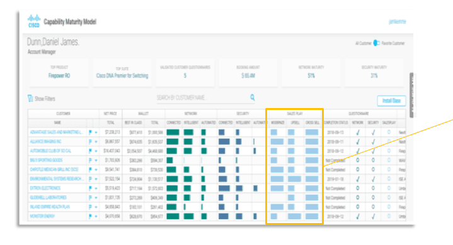Image resolution: width=453 pixels, height=245 pixels.
Task: Open Monster Energy customer link
Action: (42, 216)
